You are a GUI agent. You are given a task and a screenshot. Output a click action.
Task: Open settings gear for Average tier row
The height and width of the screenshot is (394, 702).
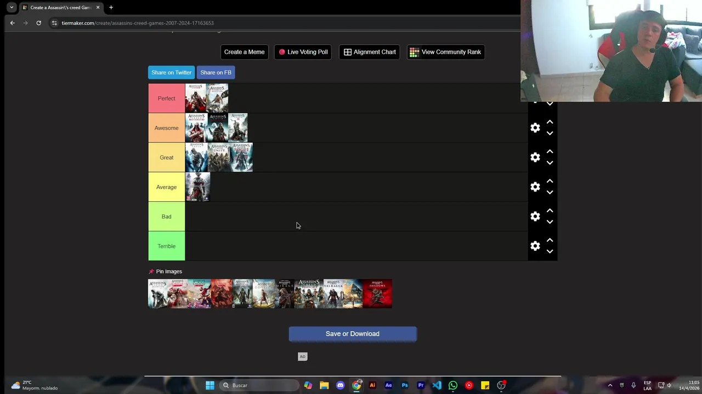(x=535, y=187)
